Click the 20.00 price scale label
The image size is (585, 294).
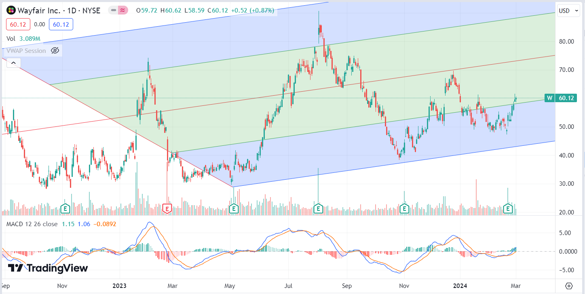click(x=566, y=212)
